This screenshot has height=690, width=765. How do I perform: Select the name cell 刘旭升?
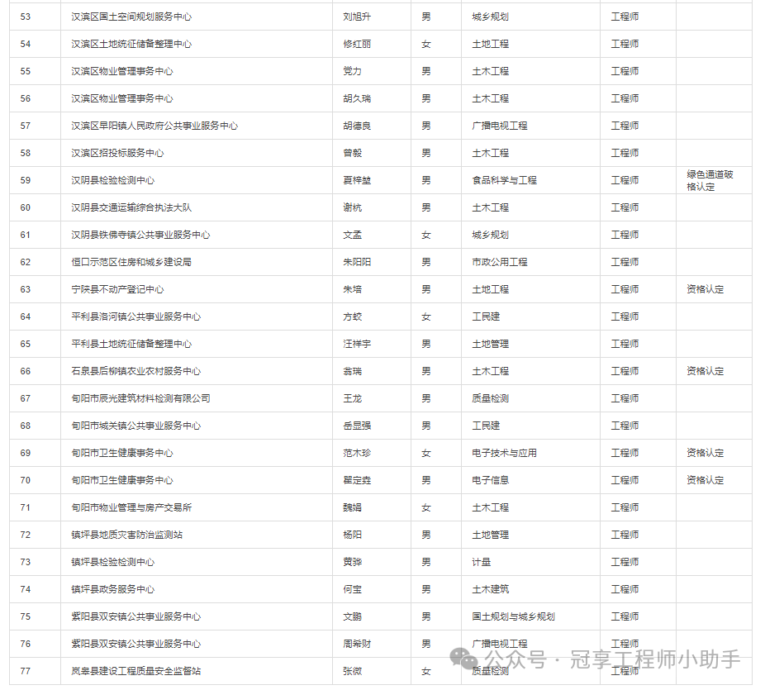point(357,17)
